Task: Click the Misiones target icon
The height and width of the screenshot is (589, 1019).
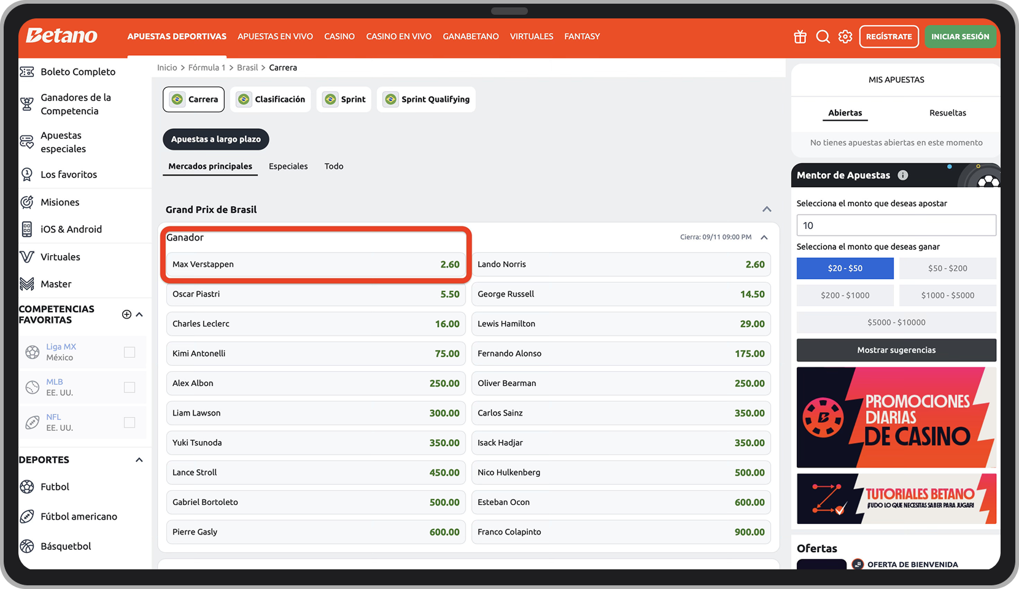Action: tap(27, 202)
